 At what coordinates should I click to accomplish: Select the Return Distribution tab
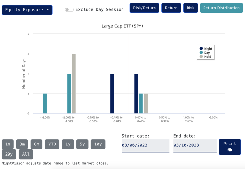coord(221,8)
